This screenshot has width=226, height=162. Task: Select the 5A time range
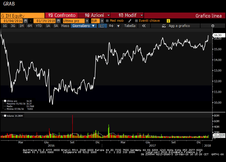coord(56,26)
